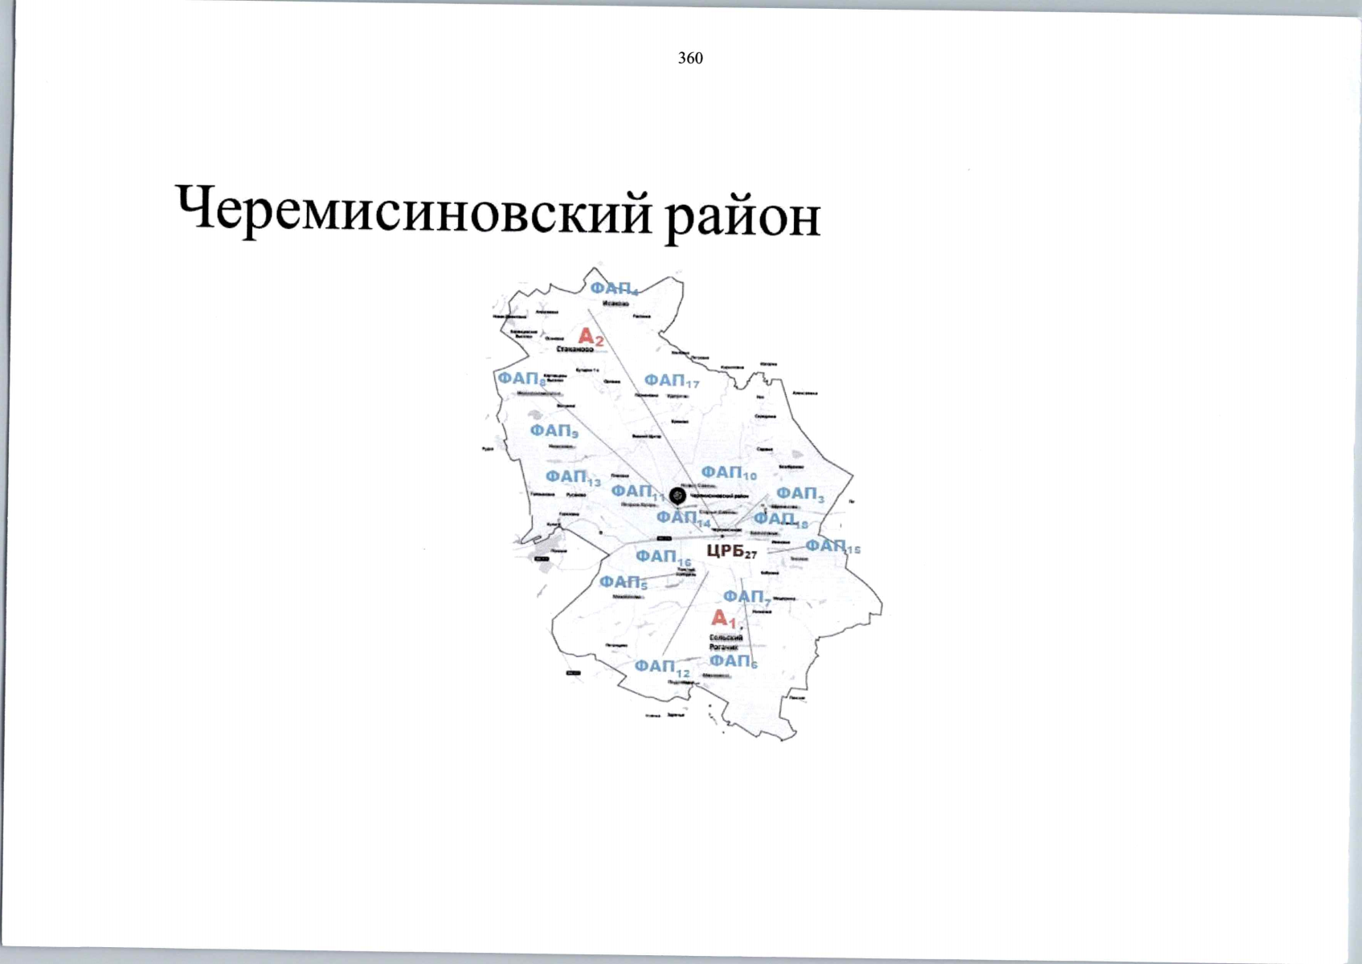Select the ФАП8 marker on the west side
This screenshot has height=964, width=1362.
(521, 380)
